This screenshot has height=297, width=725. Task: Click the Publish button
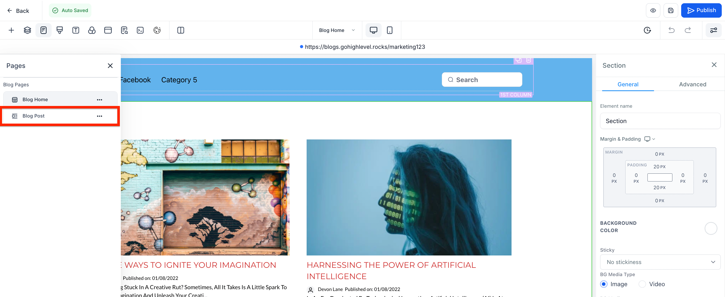[x=701, y=10]
